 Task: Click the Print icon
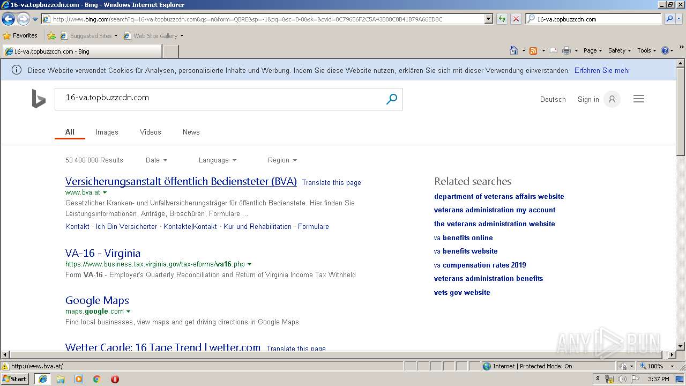[566, 50]
